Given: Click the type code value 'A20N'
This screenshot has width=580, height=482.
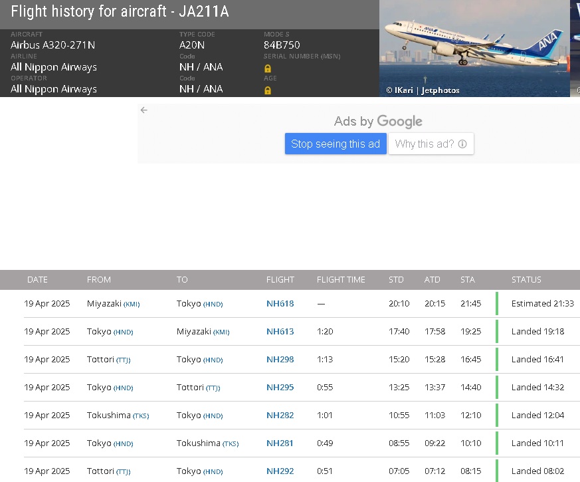Looking at the screenshot, I should tap(192, 45).
